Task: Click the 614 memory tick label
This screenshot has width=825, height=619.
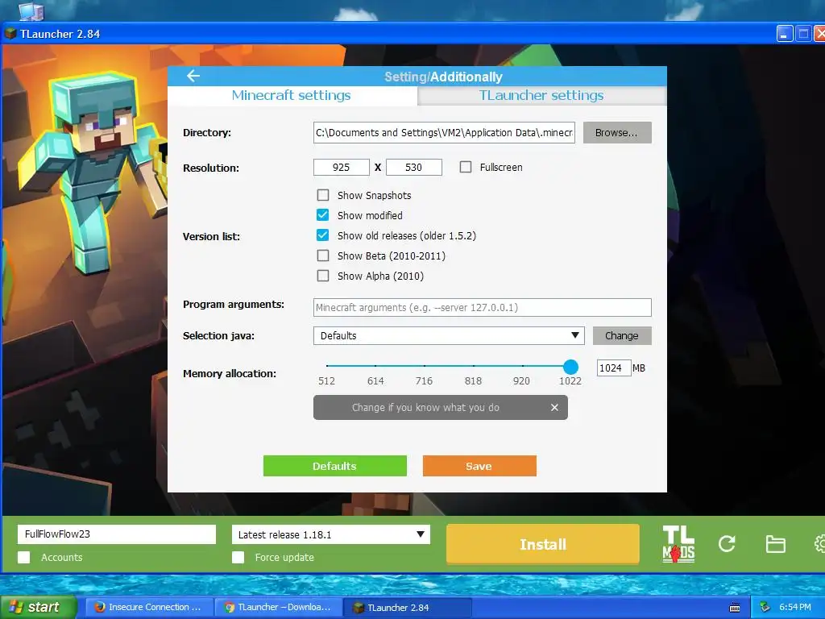Action: tap(375, 381)
